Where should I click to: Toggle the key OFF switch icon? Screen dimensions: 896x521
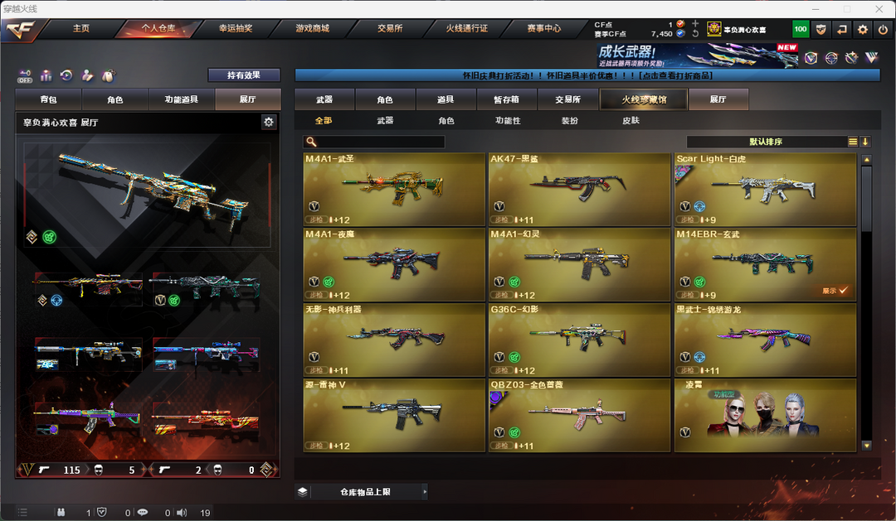(x=25, y=76)
